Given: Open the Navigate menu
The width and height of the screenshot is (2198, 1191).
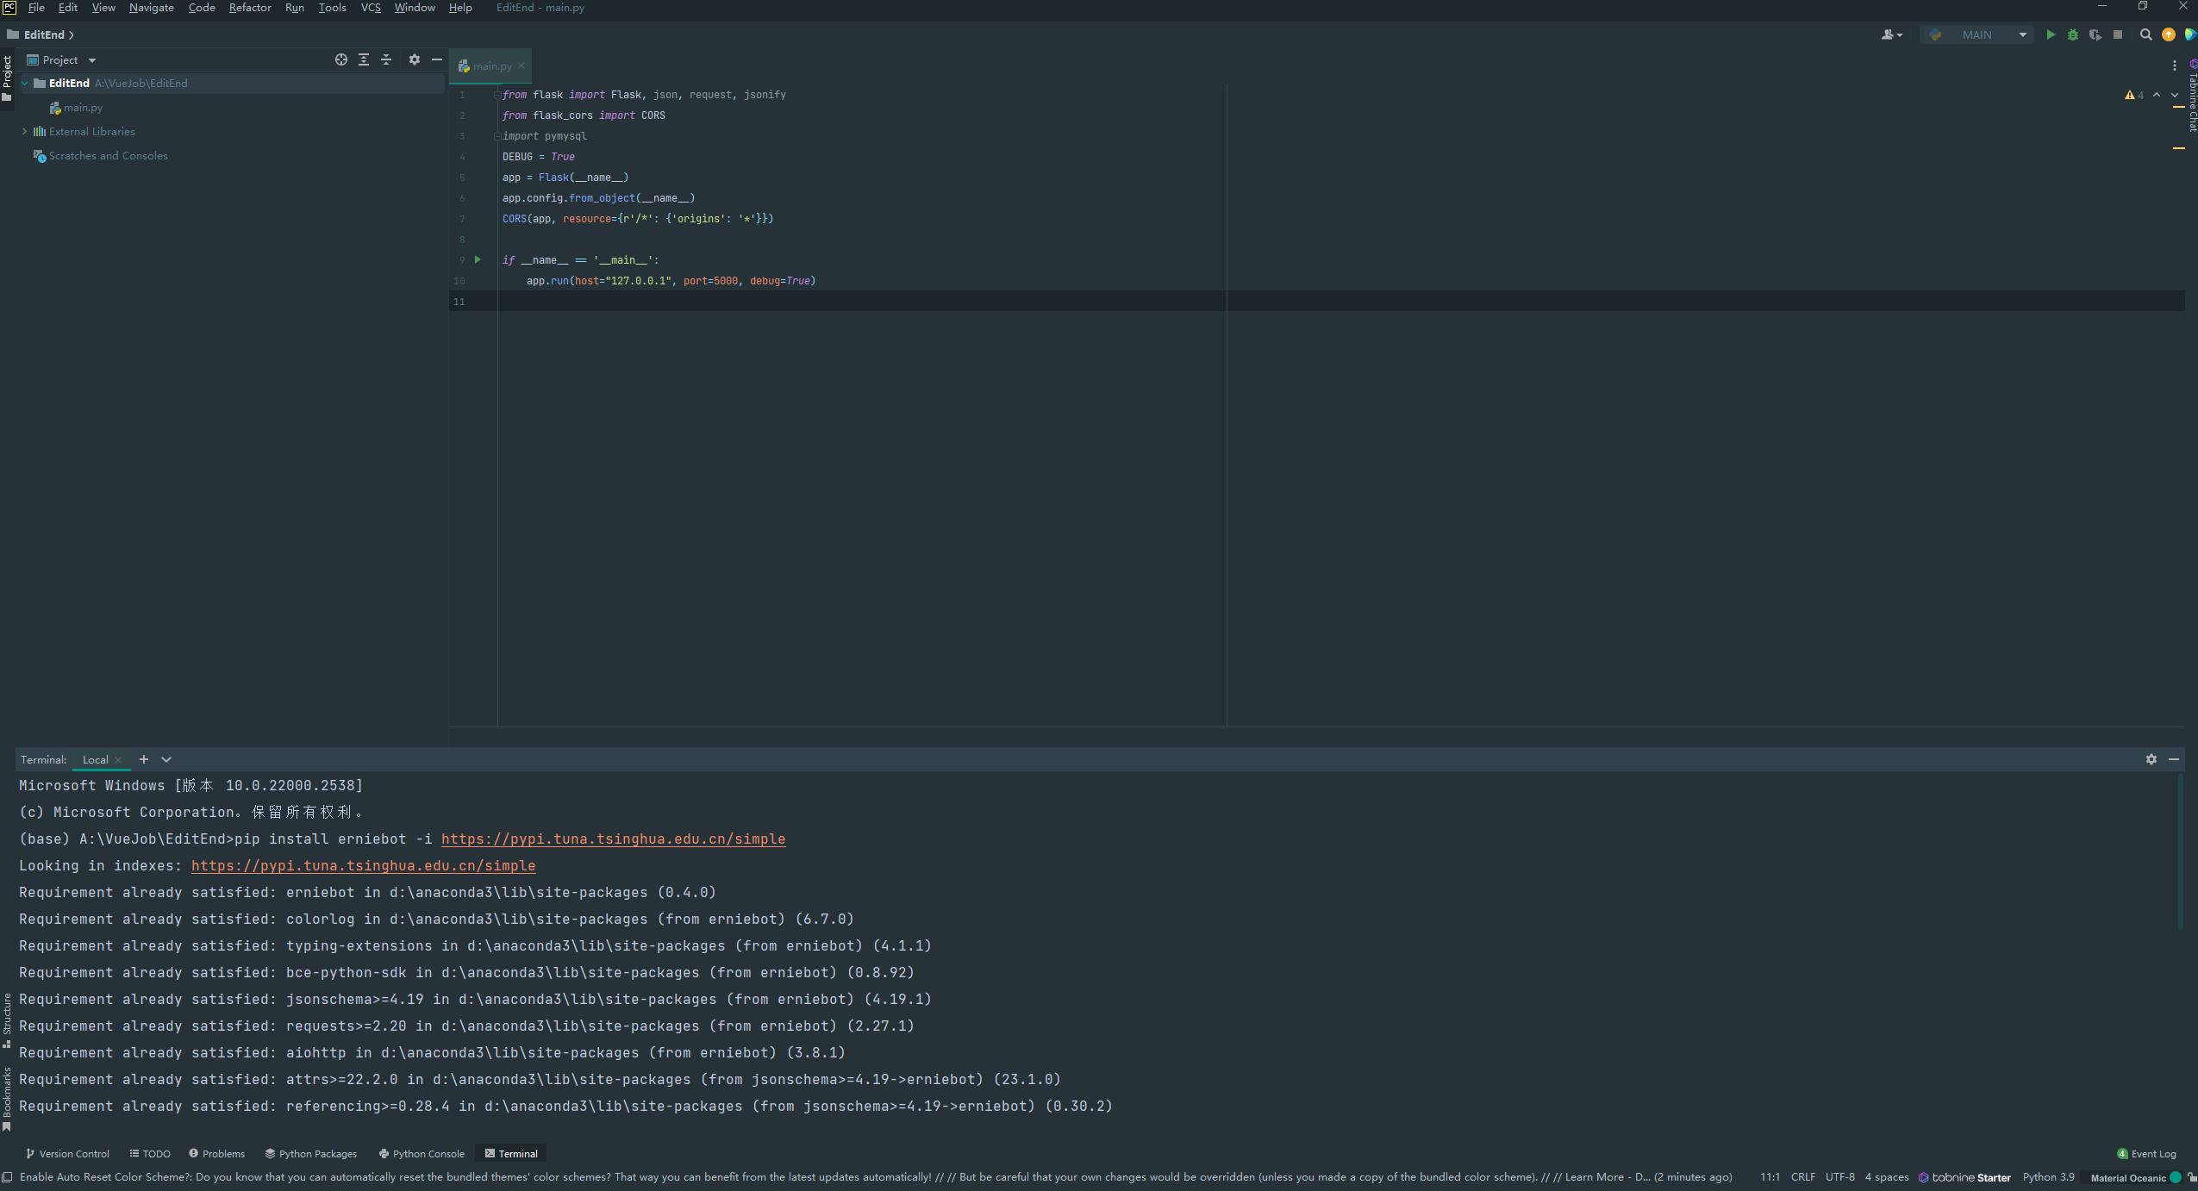Looking at the screenshot, I should coord(152,8).
